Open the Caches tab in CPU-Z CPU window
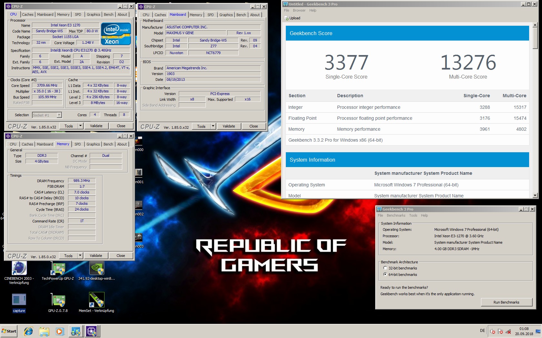 28,14
